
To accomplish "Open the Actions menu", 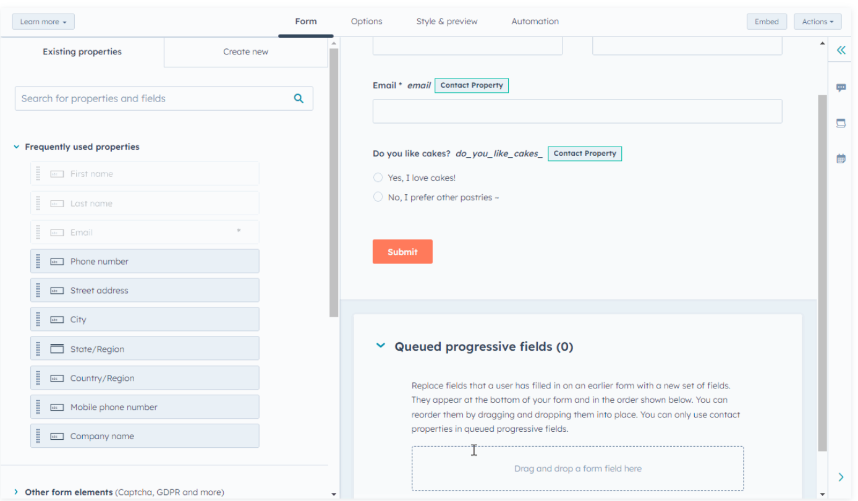I will [x=817, y=21].
